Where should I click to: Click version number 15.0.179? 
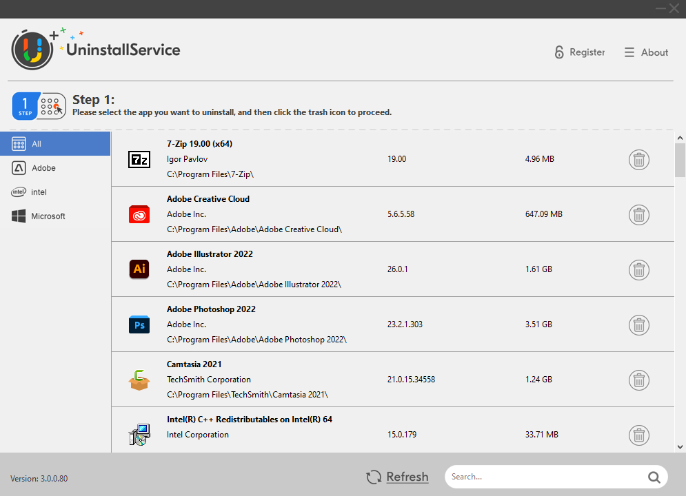[x=402, y=435]
